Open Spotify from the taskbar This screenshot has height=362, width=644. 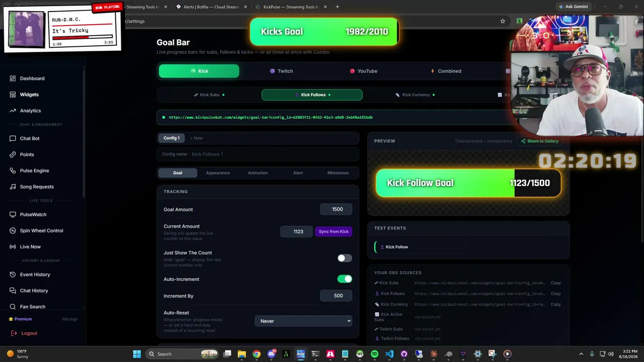374,354
